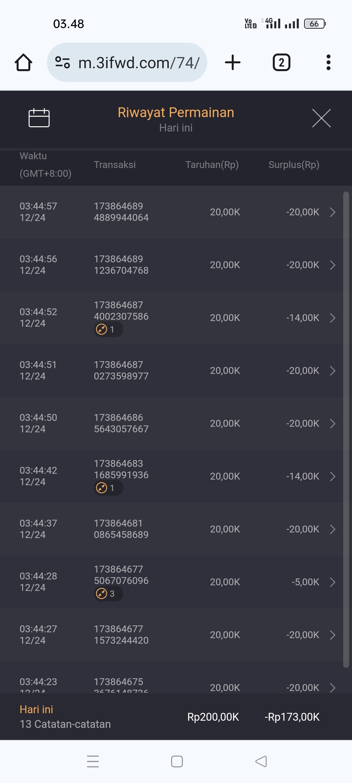Tap the browser home icon

pyautogui.click(x=23, y=62)
